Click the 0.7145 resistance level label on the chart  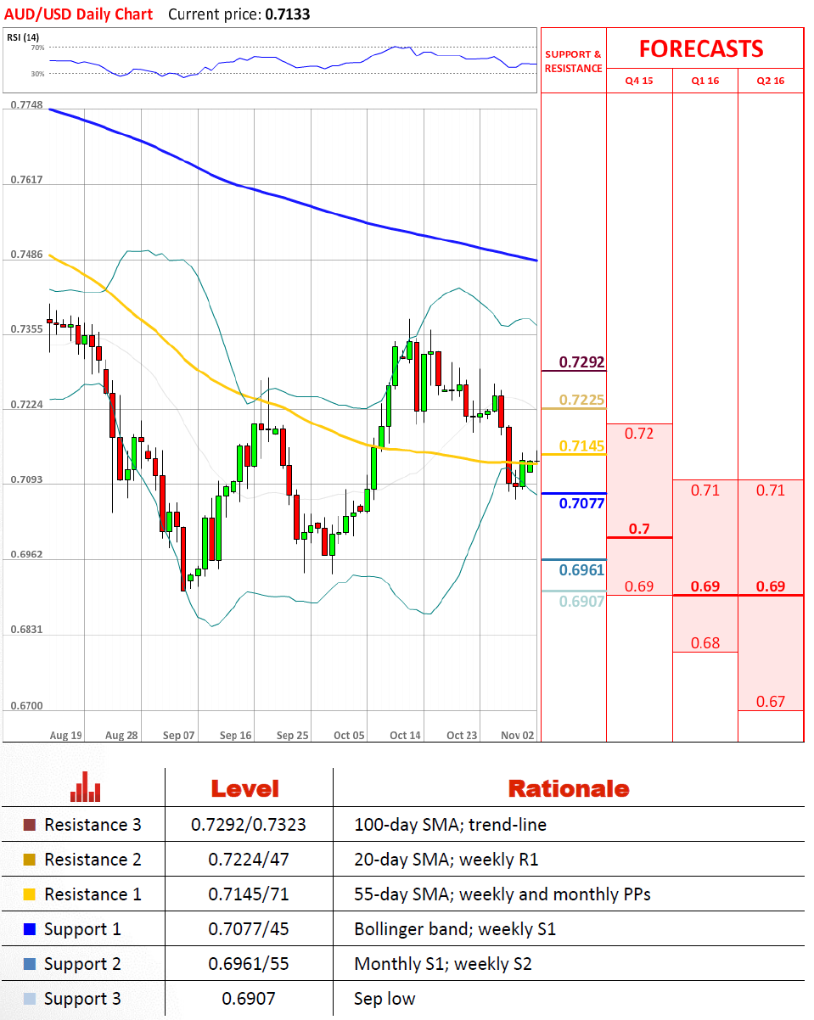pos(581,446)
